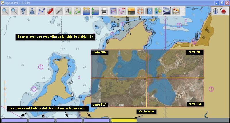
Task: Open the Route Manager icon
Action: pyautogui.click(x=113, y=11)
